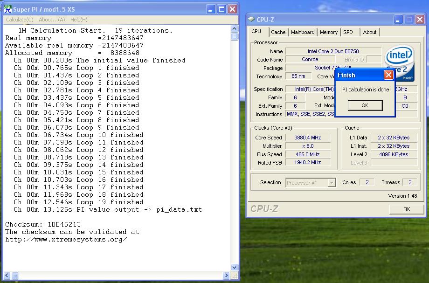429x283 pixels.
Task: Expand the Processor #1 selection dropdown
Action: [332, 182]
